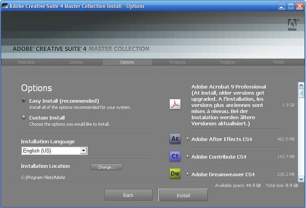Expand the Adobe After Effects CS4 entry

pos(187,139)
